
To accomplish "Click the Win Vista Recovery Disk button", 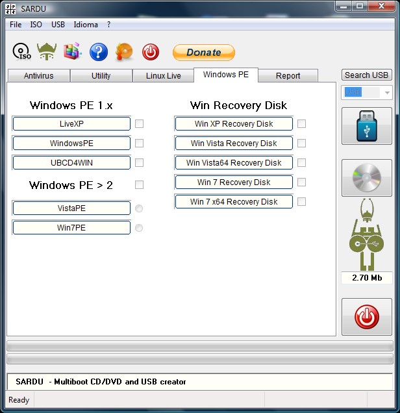I will point(234,143).
